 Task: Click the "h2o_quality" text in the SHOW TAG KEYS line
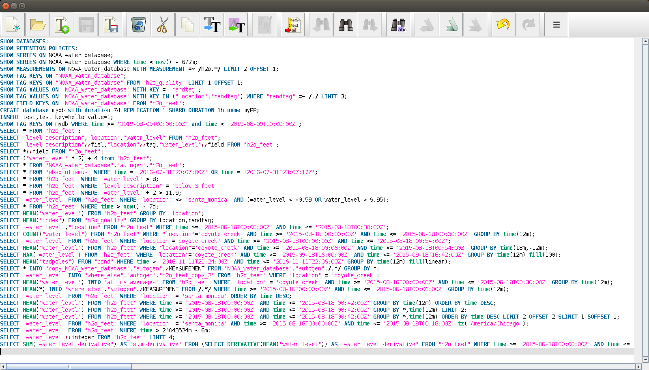click(x=164, y=83)
